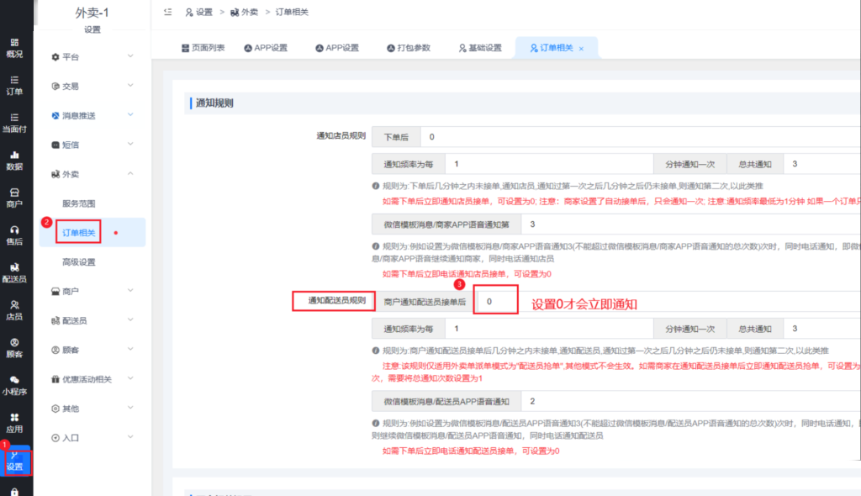Image resolution: width=861 pixels, height=496 pixels.
Task: Expand the 优惠活动相关 menu group
Action: [92, 379]
